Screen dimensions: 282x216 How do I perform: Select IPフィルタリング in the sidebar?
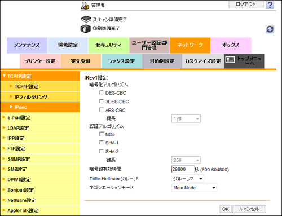pyautogui.click(x=40, y=97)
